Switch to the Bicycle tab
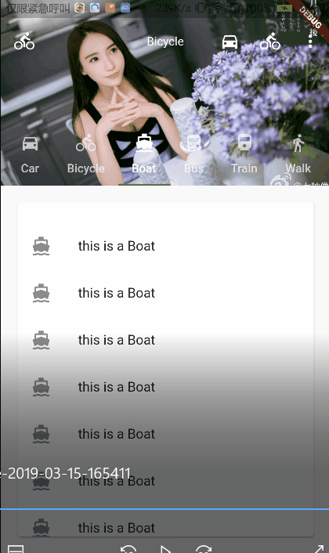 pos(85,155)
